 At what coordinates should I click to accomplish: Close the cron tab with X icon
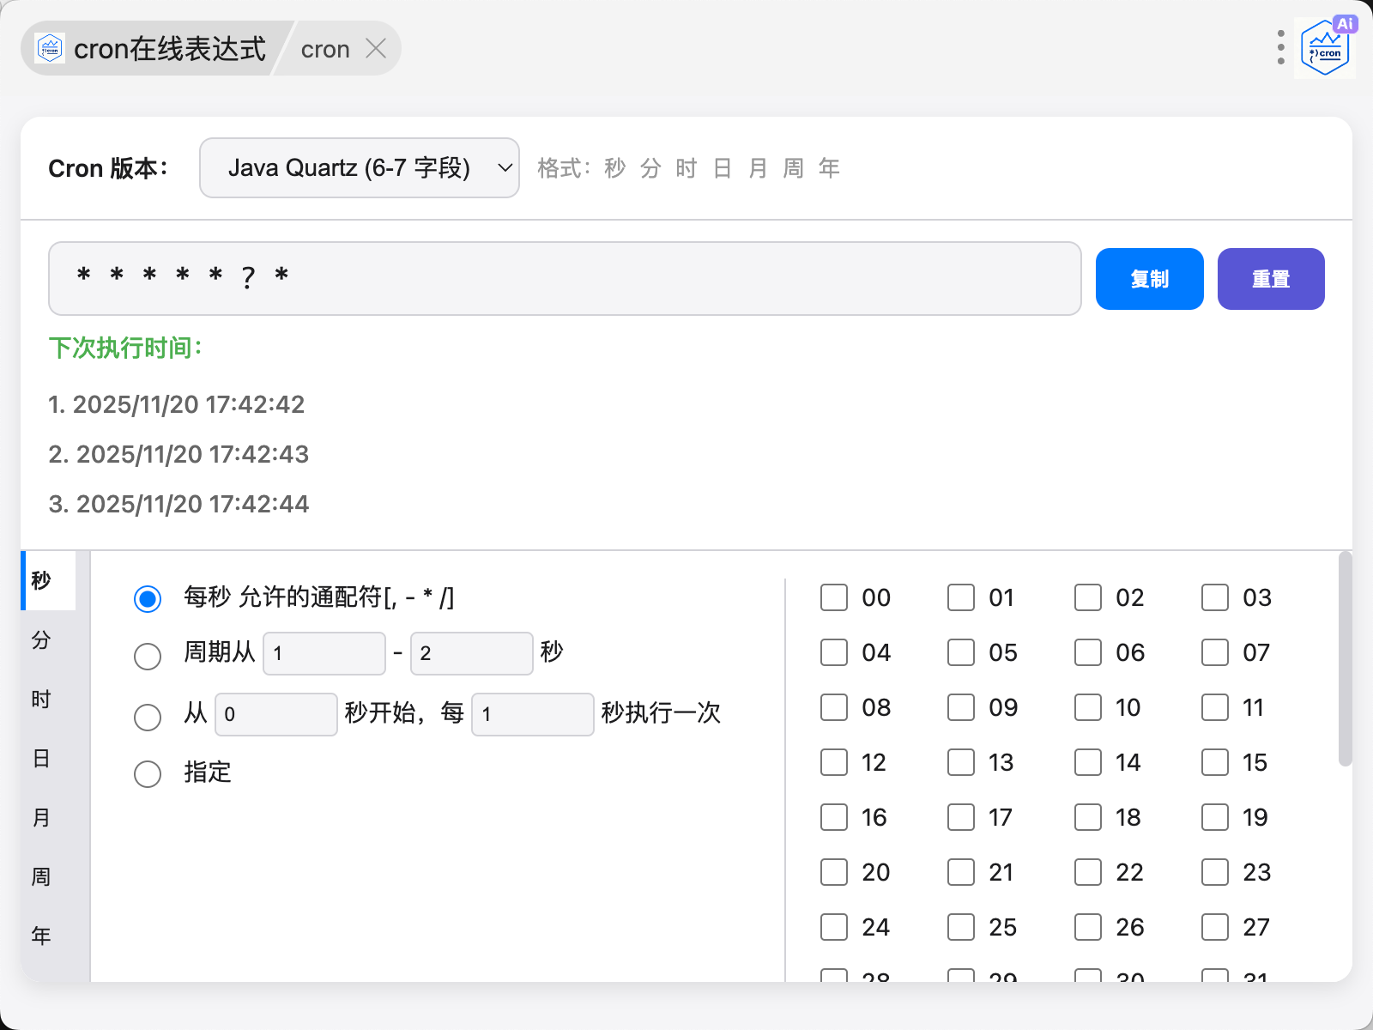point(375,49)
